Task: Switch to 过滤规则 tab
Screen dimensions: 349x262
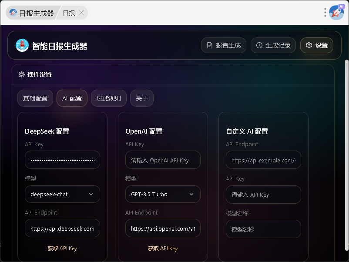Action: point(109,98)
